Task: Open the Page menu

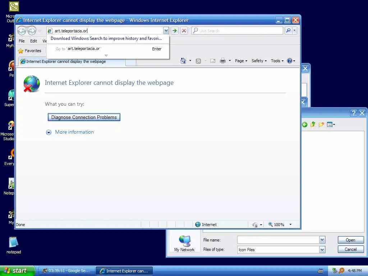Action: 241,61
